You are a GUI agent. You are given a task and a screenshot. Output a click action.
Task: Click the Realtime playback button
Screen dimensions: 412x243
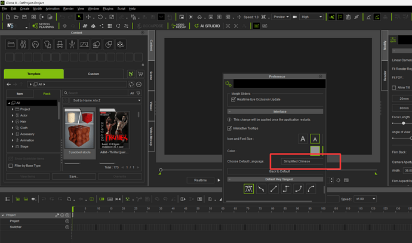click(201, 180)
